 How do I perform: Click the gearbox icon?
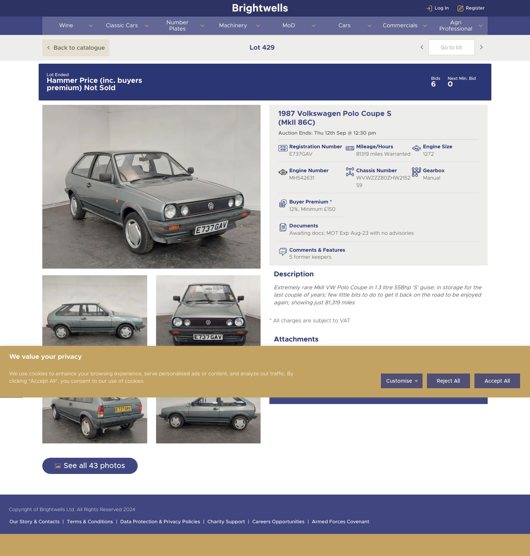pos(416,172)
